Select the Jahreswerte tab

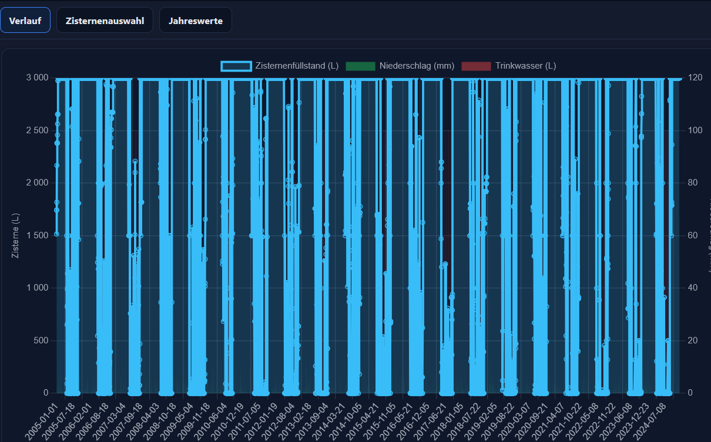[x=195, y=21]
